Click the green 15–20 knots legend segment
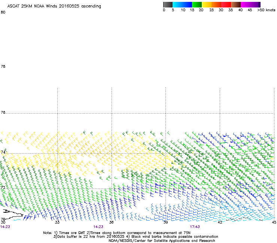This screenshot has width=277, height=243. 197,4
